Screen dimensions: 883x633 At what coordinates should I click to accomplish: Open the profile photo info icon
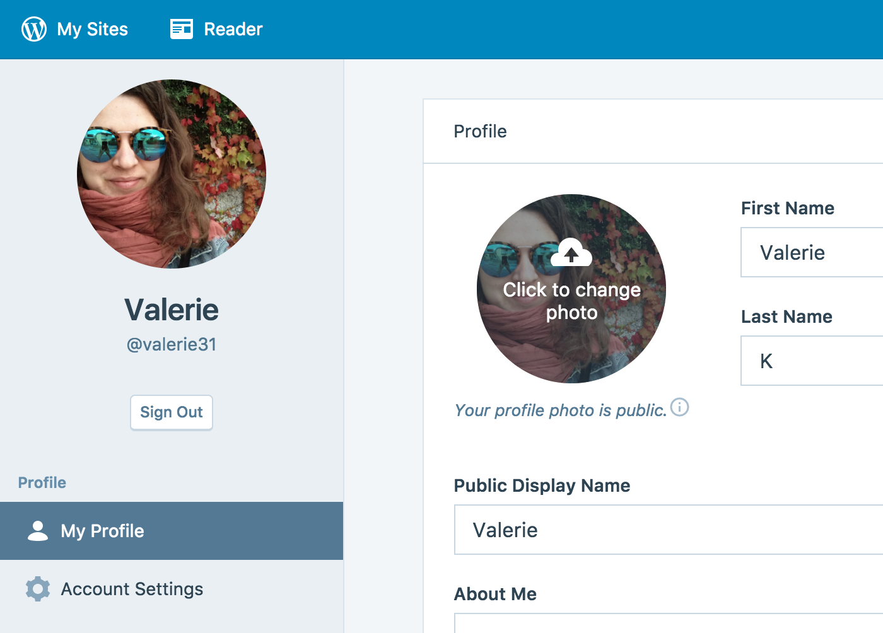click(679, 407)
